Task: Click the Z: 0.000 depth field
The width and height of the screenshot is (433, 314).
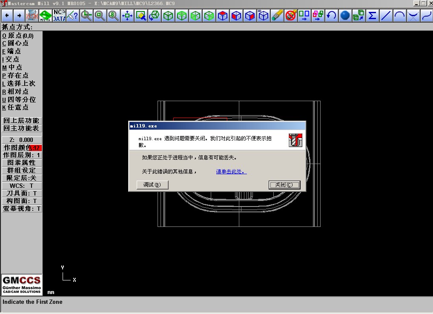Action: [x=22, y=140]
